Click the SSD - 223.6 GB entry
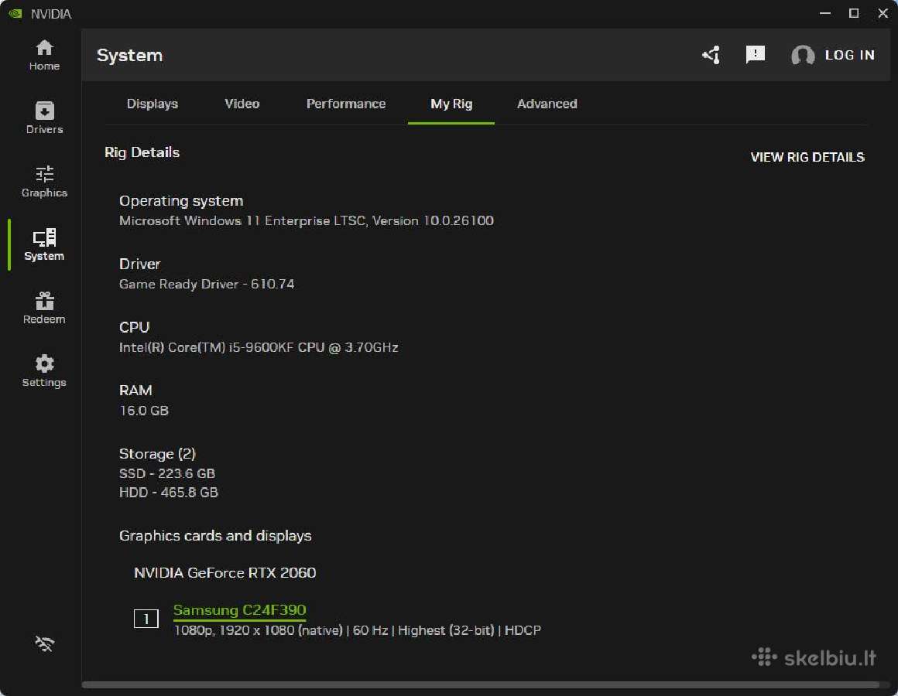 point(166,473)
